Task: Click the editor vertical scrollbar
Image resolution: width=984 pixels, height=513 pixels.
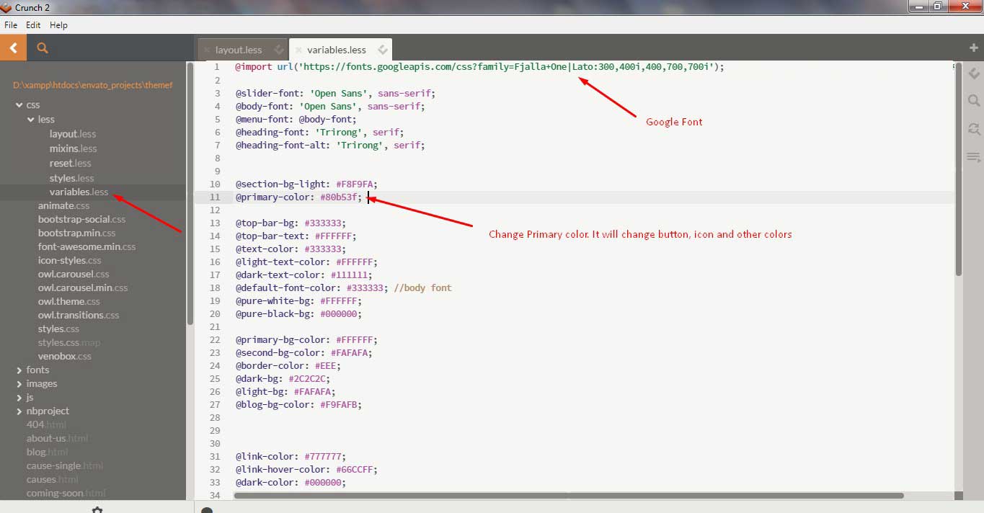Action: coord(958,168)
